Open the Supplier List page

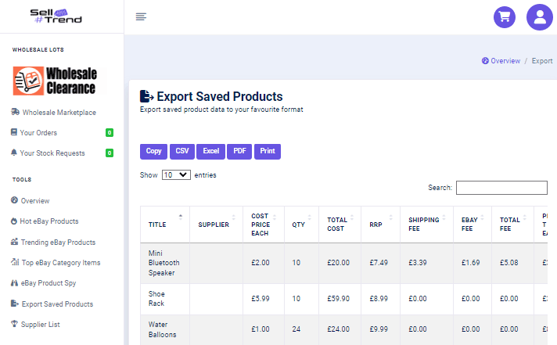[40, 324]
